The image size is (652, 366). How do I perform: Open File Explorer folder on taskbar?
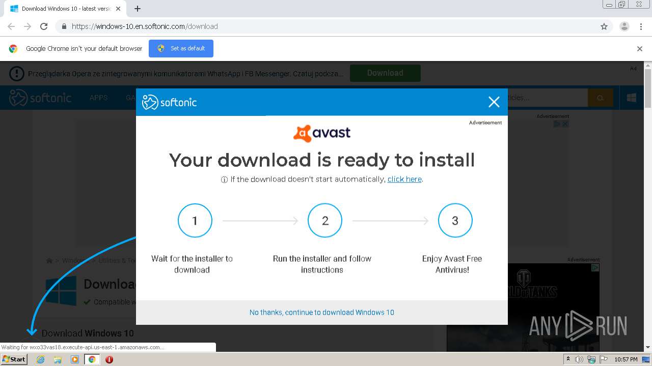(x=58, y=359)
